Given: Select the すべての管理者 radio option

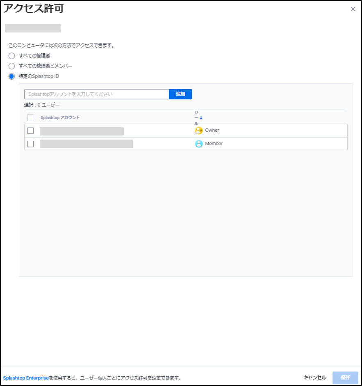Looking at the screenshot, I should pos(11,56).
